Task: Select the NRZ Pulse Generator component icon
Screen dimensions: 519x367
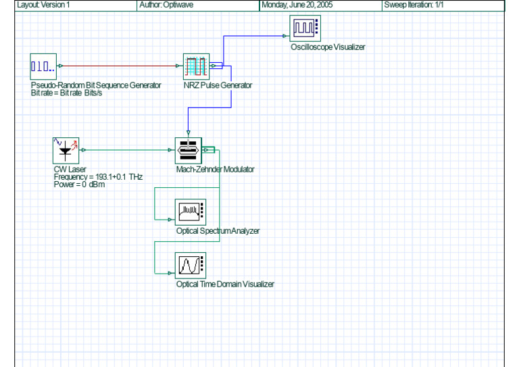Action: pos(196,66)
